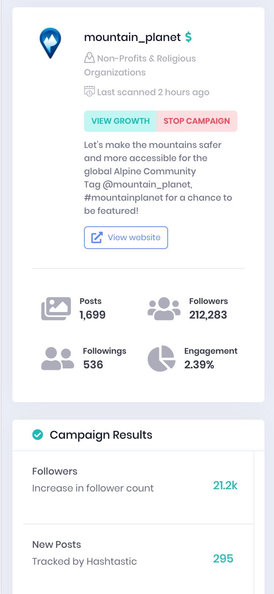Click the mountain_planet profile logo
Image resolution: width=274 pixels, height=594 pixels.
[x=50, y=42]
